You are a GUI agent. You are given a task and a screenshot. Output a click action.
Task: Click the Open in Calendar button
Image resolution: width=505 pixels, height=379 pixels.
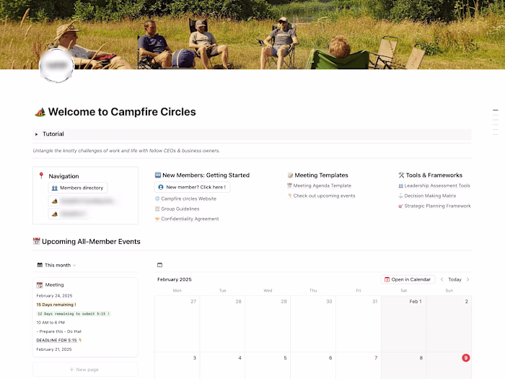pyautogui.click(x=408, y=279)
